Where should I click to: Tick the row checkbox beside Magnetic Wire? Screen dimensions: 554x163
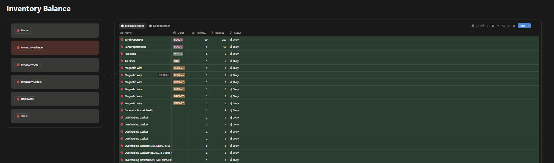point(115,75)
